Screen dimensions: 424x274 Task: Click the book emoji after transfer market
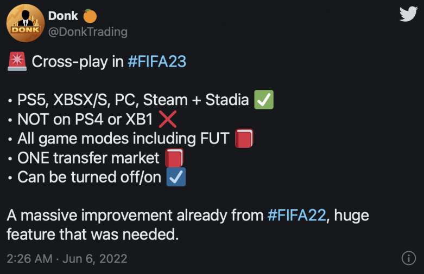click(174, 158)
